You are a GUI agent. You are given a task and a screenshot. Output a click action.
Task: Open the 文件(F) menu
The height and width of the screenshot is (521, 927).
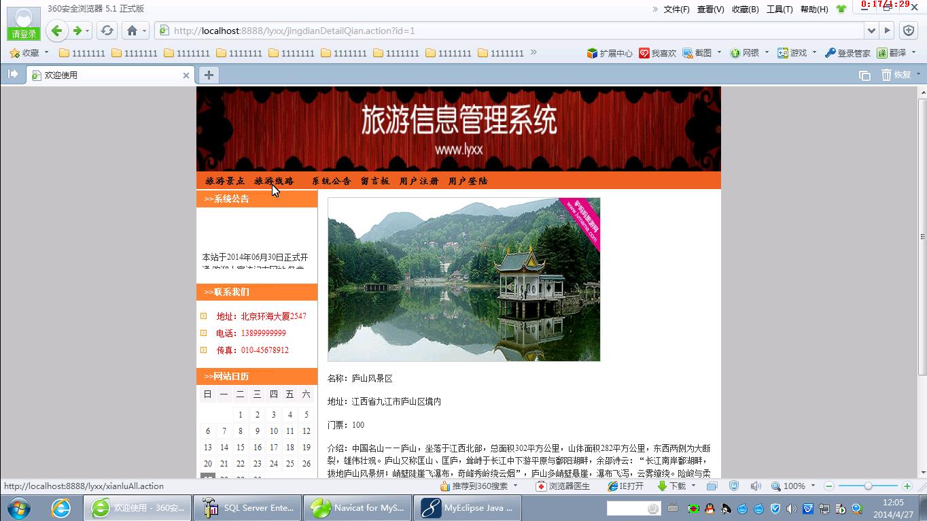pyautogui.click(x=676, y=9)
